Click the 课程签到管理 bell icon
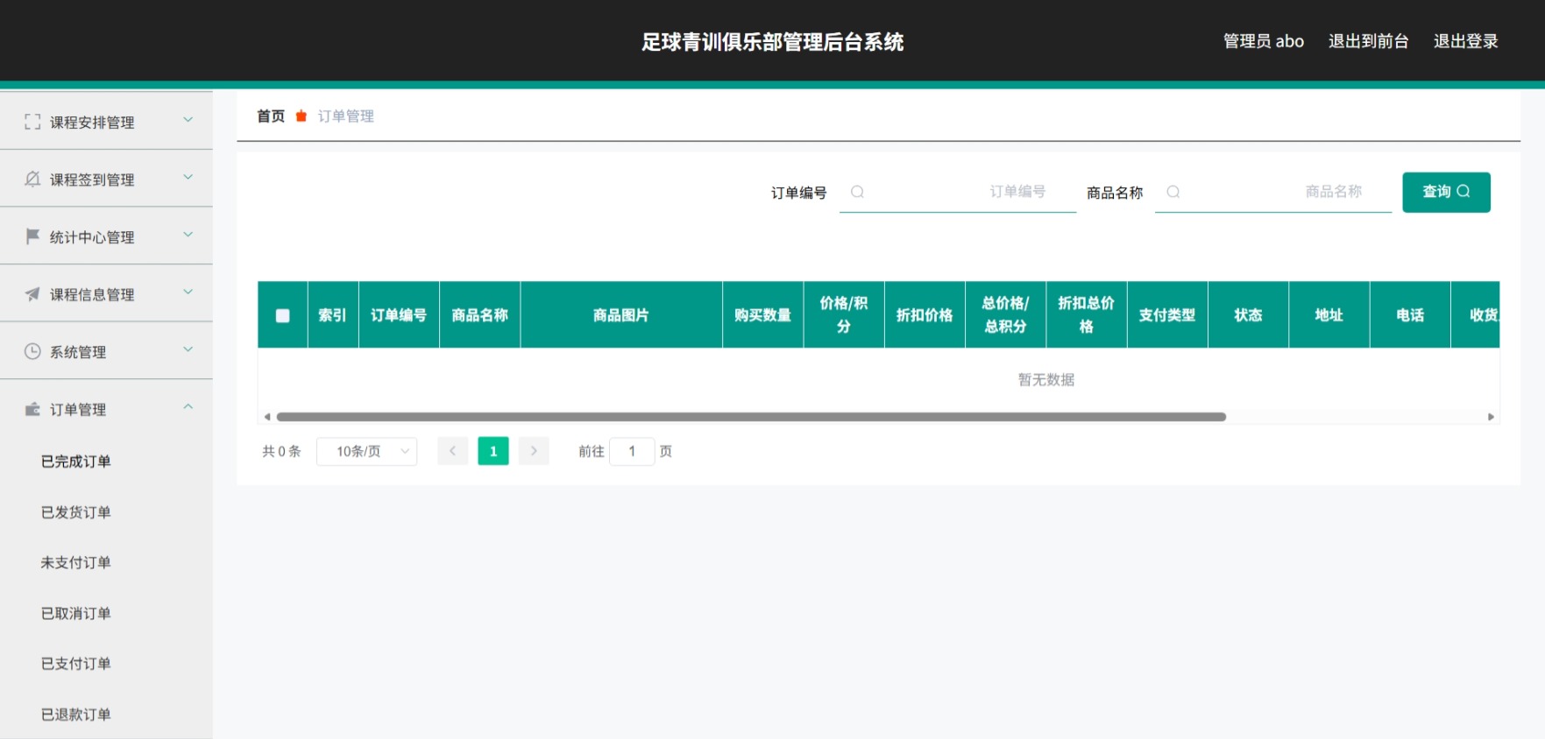Image resolution: width=1545 pixels, height=739 pixels. (32, 179)
